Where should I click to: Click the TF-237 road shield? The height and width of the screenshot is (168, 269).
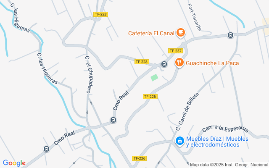[x=176, y=51]
